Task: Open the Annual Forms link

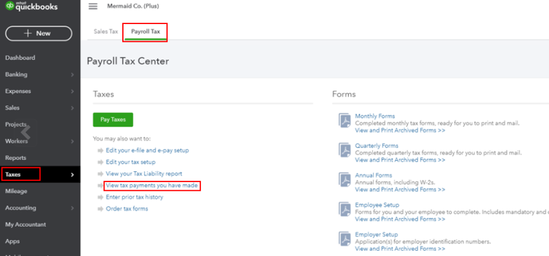Action: 374,175
